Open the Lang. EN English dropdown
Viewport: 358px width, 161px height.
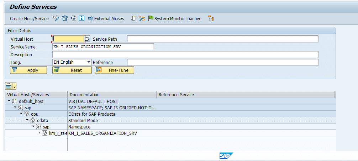(72, 62)
